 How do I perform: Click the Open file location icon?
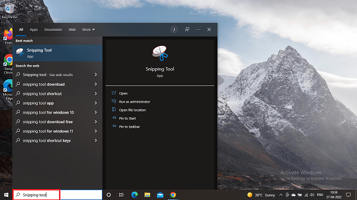coord(114,109)
